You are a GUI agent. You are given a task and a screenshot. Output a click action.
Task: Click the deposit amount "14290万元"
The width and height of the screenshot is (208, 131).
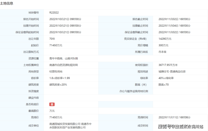click(x=165, y=39)
